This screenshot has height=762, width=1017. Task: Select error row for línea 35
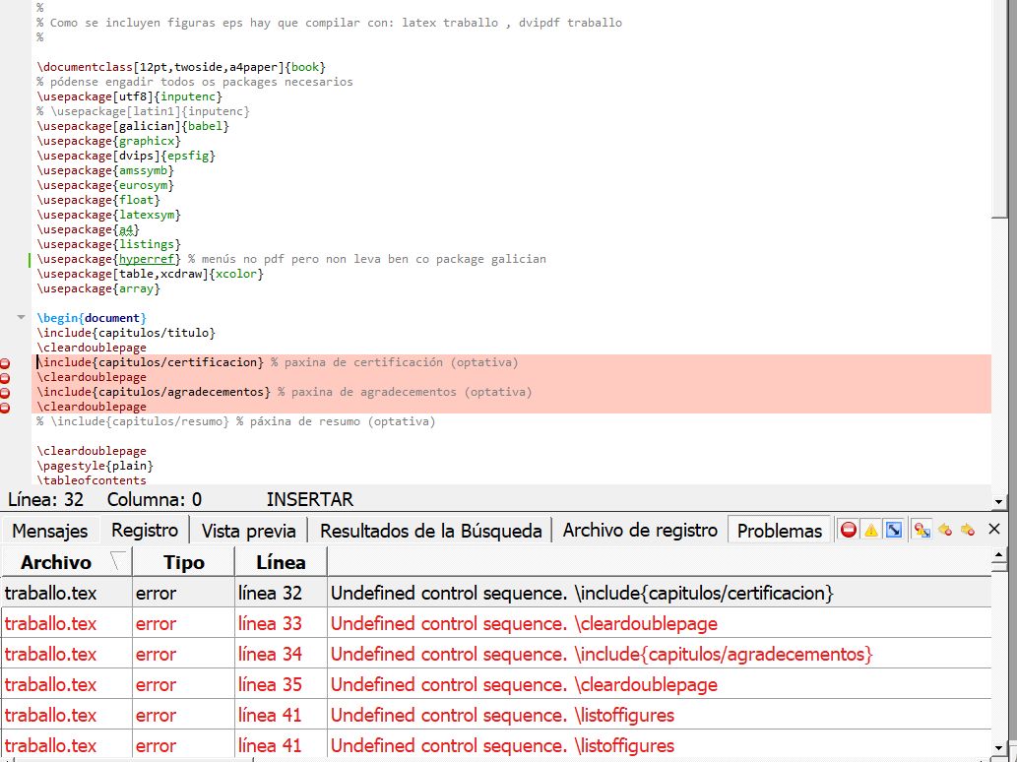point(496,684)
